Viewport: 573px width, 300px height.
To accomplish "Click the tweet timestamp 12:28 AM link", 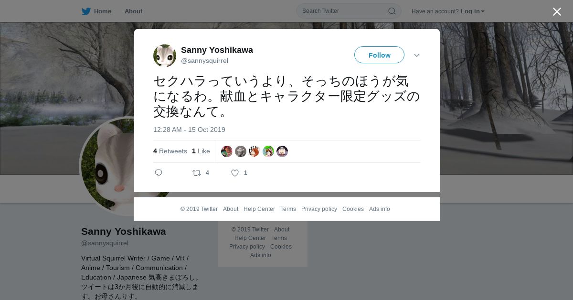I will click(x=189, y=130).
